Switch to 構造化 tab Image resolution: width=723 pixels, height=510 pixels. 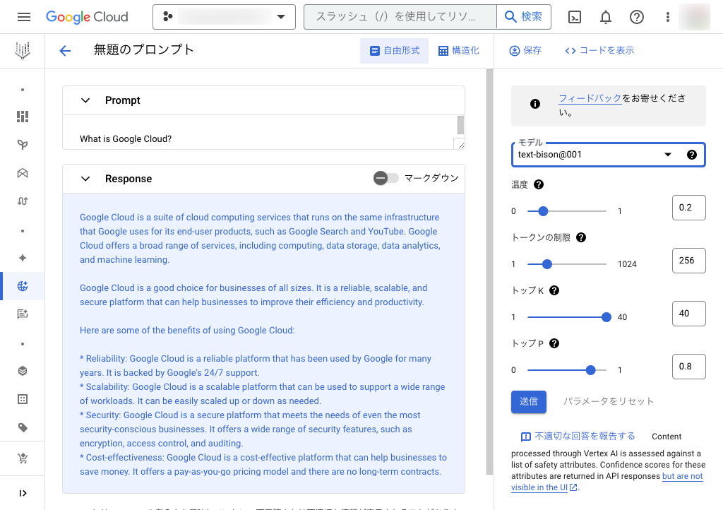coord(459,51)
